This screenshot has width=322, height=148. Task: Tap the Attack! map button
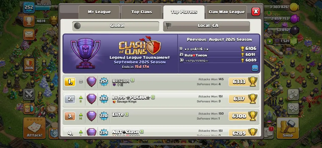(x=34, y=128)
